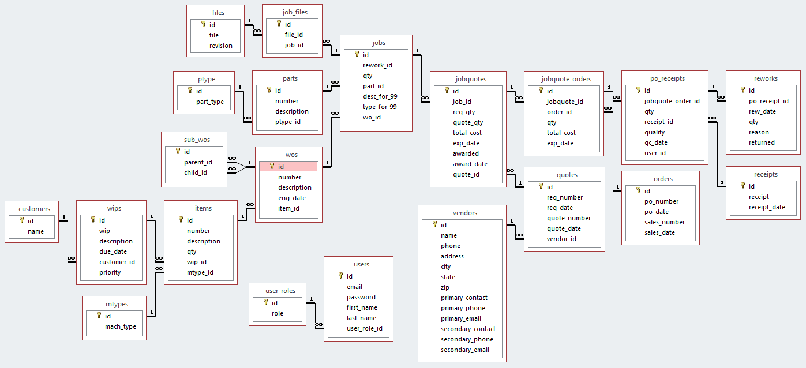Click the jobquotes table title bar
The height and width of the screenshot is (368, 806).
pos(467,78)
